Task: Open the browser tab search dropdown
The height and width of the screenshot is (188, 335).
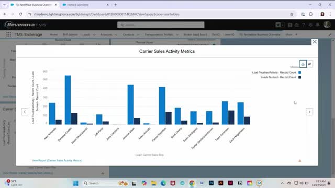Action: (x=4, y=5)
